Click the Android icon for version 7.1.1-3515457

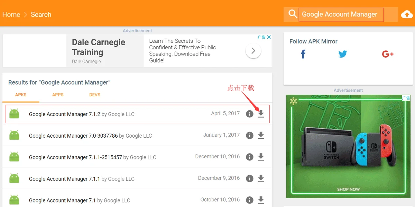14,157
